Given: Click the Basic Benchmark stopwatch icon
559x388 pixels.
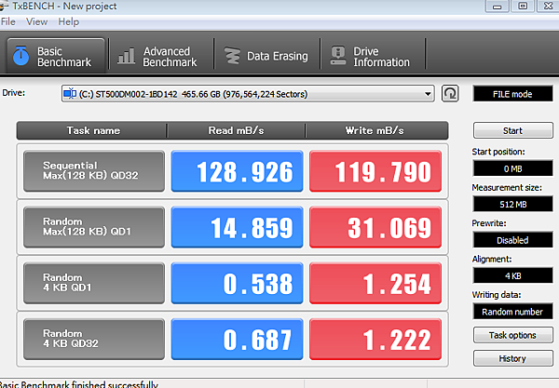Looking at the screenshot, I should coord(21,56).
